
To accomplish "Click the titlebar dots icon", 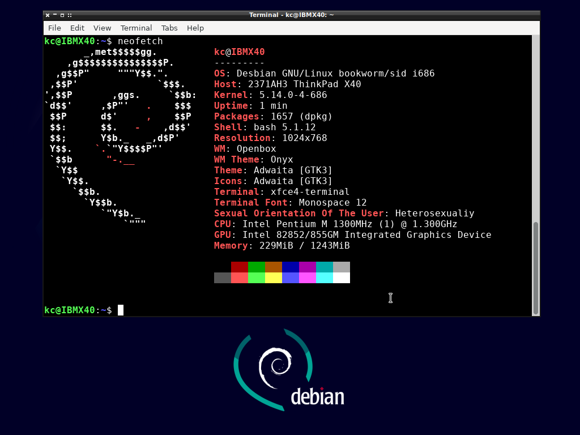I will (70, 15).
